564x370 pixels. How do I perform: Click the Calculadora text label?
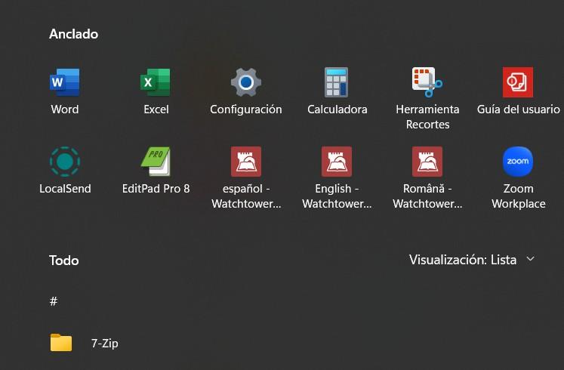coord(337,109)
